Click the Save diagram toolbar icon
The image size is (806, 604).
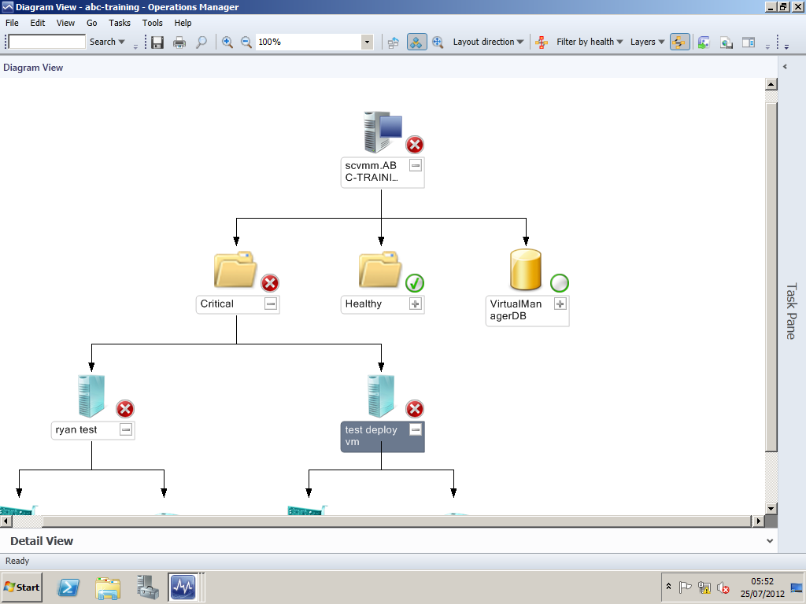point(157,42)
